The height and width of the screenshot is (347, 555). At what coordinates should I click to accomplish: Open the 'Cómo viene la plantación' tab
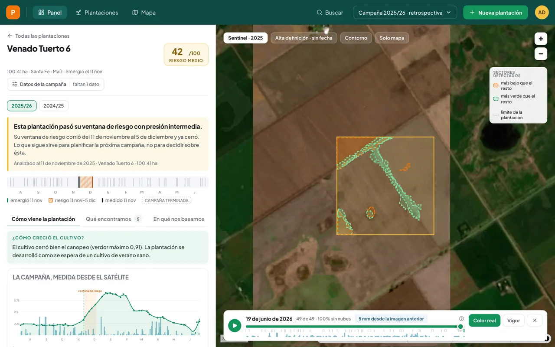click(43, 219)
